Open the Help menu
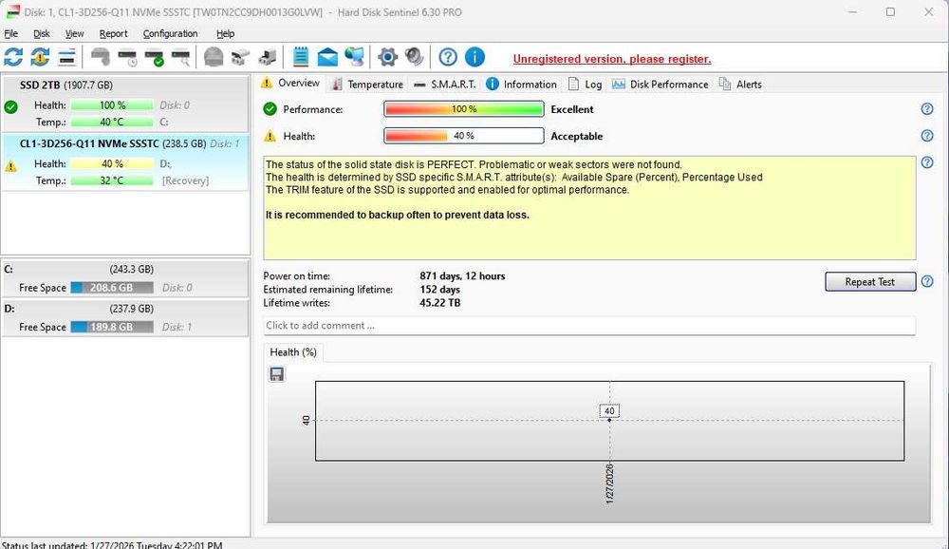 tap(225, 34)
